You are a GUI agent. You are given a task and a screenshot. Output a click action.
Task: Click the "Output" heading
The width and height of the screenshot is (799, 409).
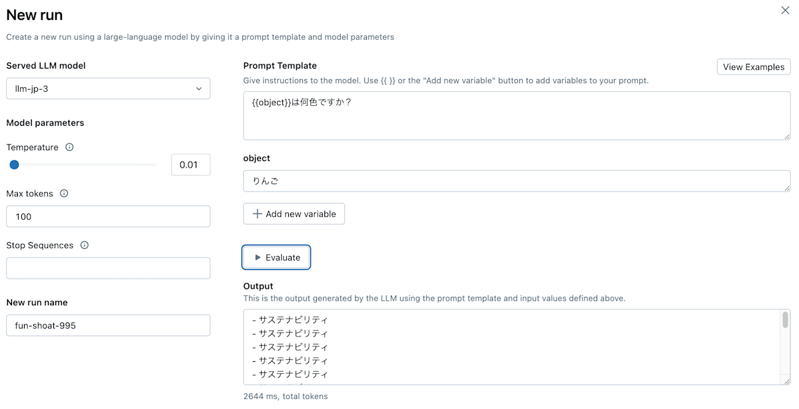click(x=258, y=286)
